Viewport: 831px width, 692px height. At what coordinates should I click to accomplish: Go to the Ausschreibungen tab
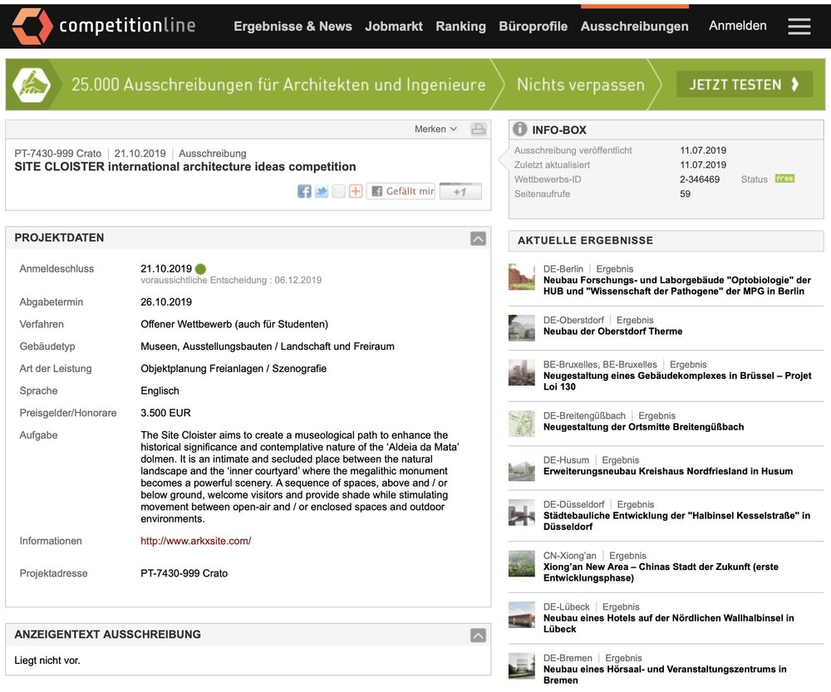coord(634,26)
